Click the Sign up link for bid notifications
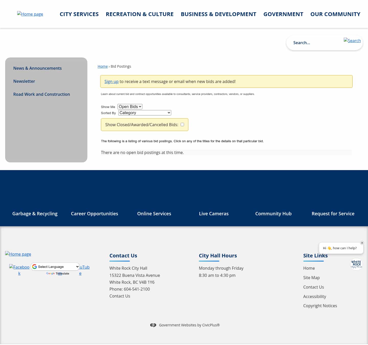 coord(111,81)
